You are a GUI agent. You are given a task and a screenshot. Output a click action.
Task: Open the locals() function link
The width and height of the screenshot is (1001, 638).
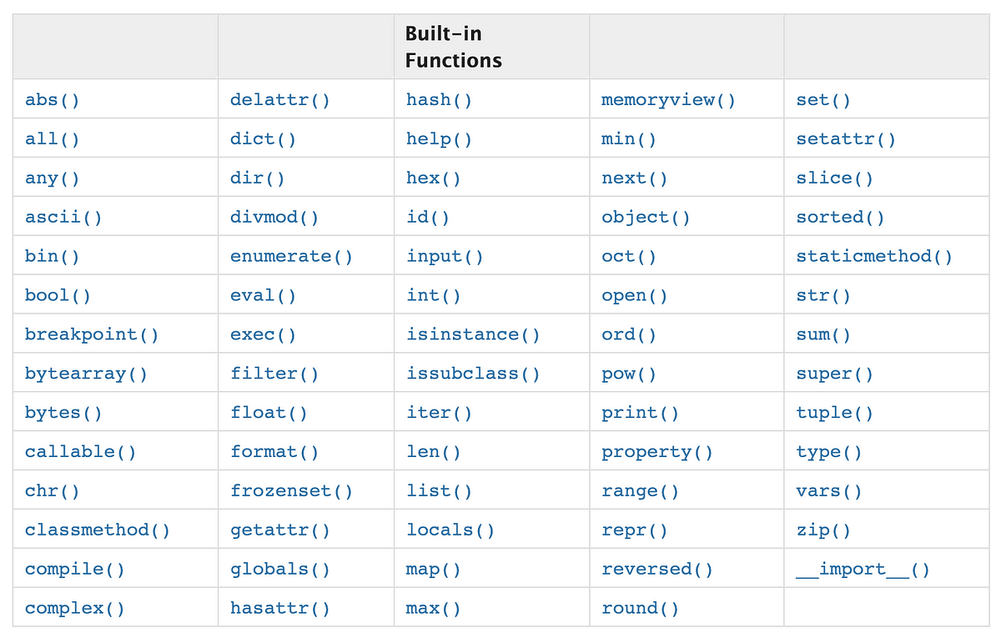pyautogui.click(x=450, y=530)
